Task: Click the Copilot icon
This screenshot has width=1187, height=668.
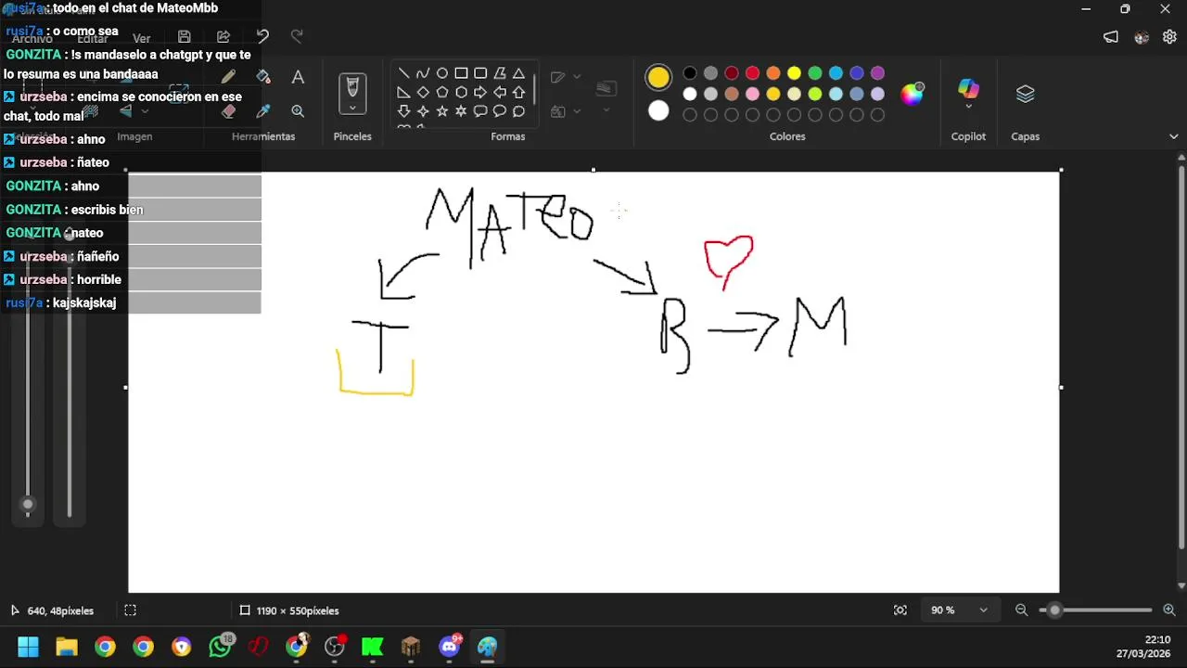Action: click(x=968, y=89)
